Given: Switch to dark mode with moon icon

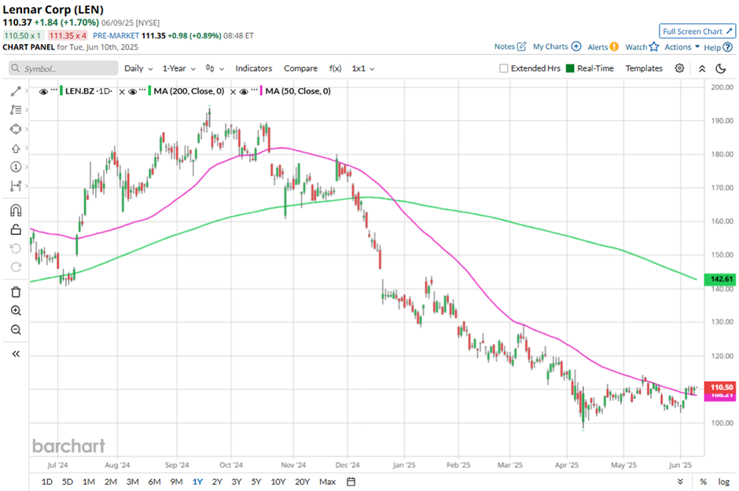Looking at the screenshot, I should coord(721,68).
